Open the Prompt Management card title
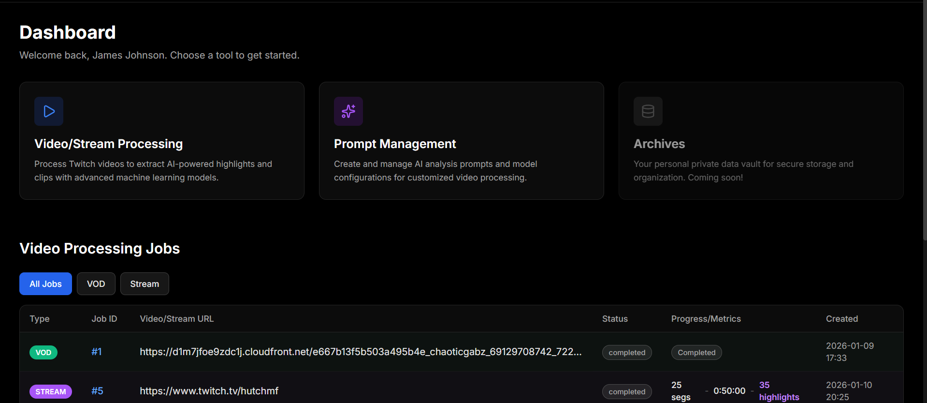 (395, 144)
